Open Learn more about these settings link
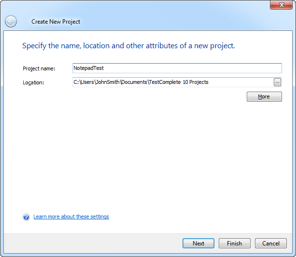 click(71, 216)
